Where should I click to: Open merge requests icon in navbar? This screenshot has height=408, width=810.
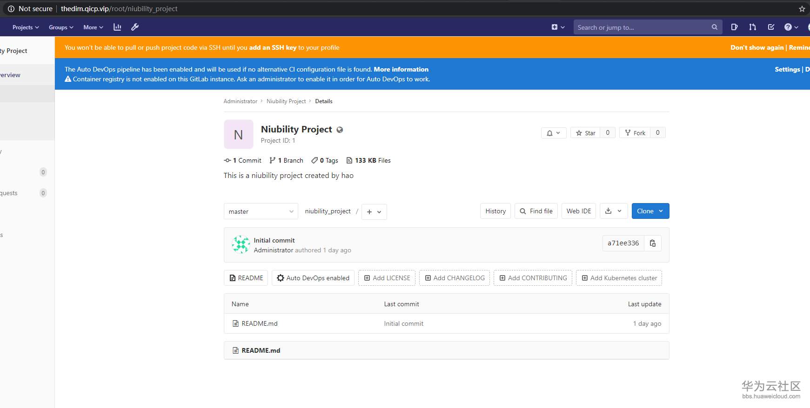pos(752,27)
